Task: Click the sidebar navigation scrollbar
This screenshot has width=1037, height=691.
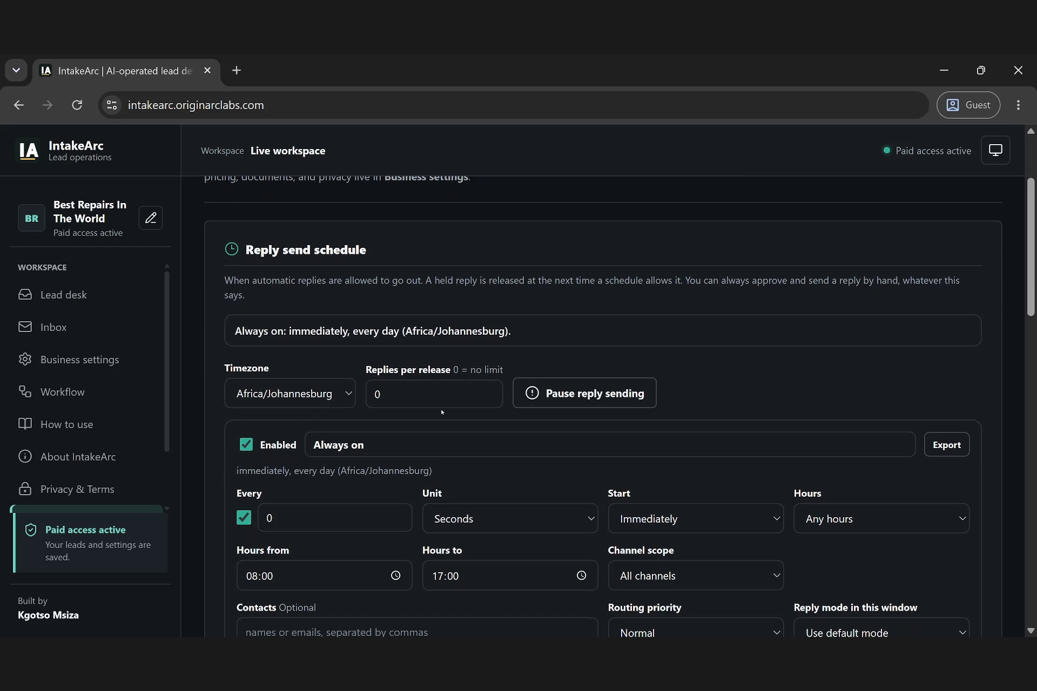Action: (167, 361)
